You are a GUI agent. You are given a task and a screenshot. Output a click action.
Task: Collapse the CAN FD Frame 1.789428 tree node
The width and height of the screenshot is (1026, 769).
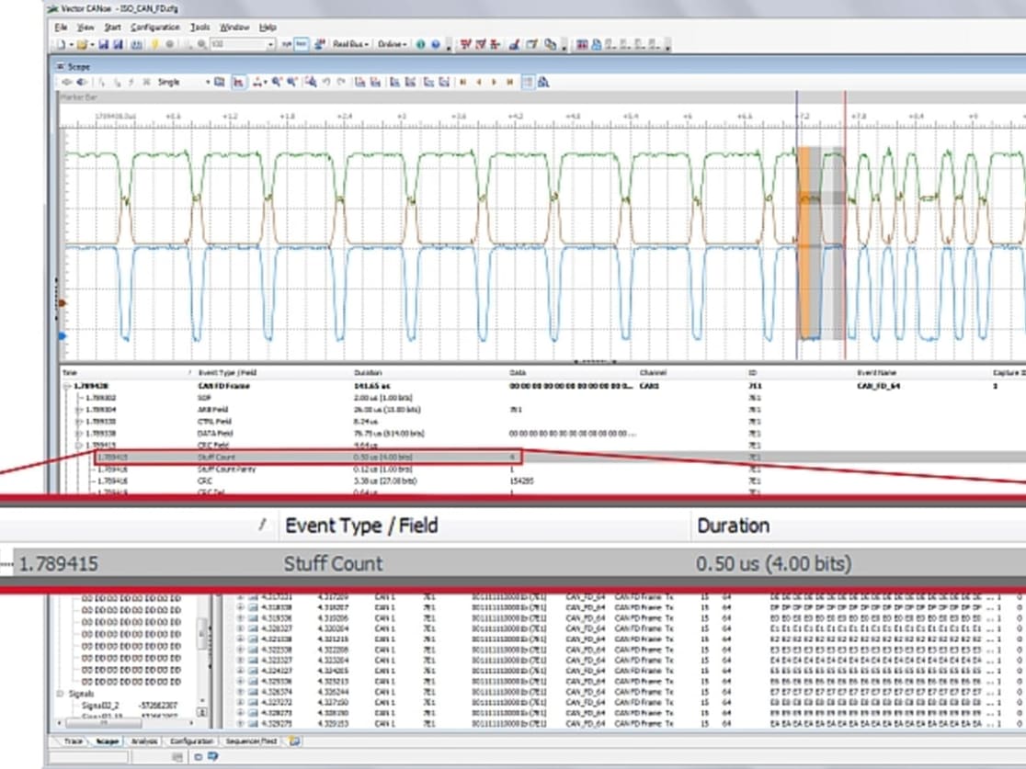pos(66,387)
